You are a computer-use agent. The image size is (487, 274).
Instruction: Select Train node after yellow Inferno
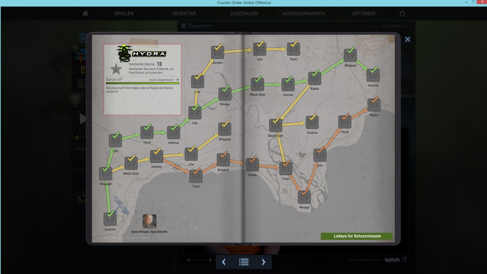(196, 175)
